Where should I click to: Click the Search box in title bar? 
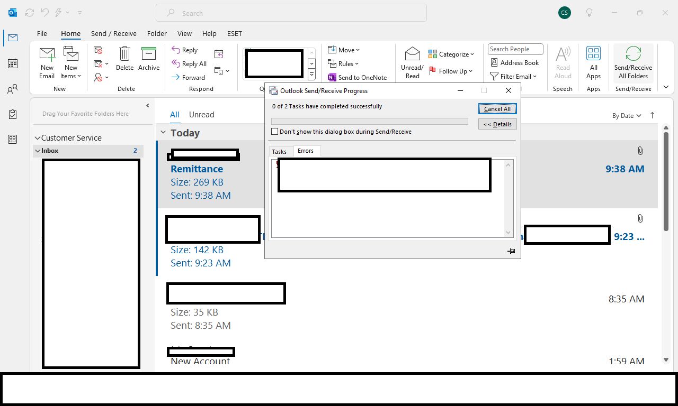click(x=291, y=13)
